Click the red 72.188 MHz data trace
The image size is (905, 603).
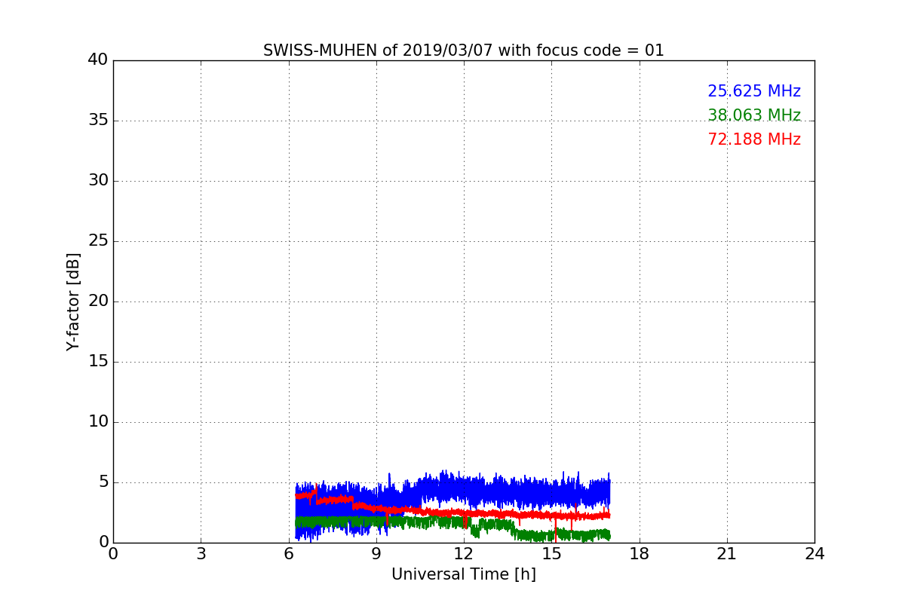coord(452,513)
